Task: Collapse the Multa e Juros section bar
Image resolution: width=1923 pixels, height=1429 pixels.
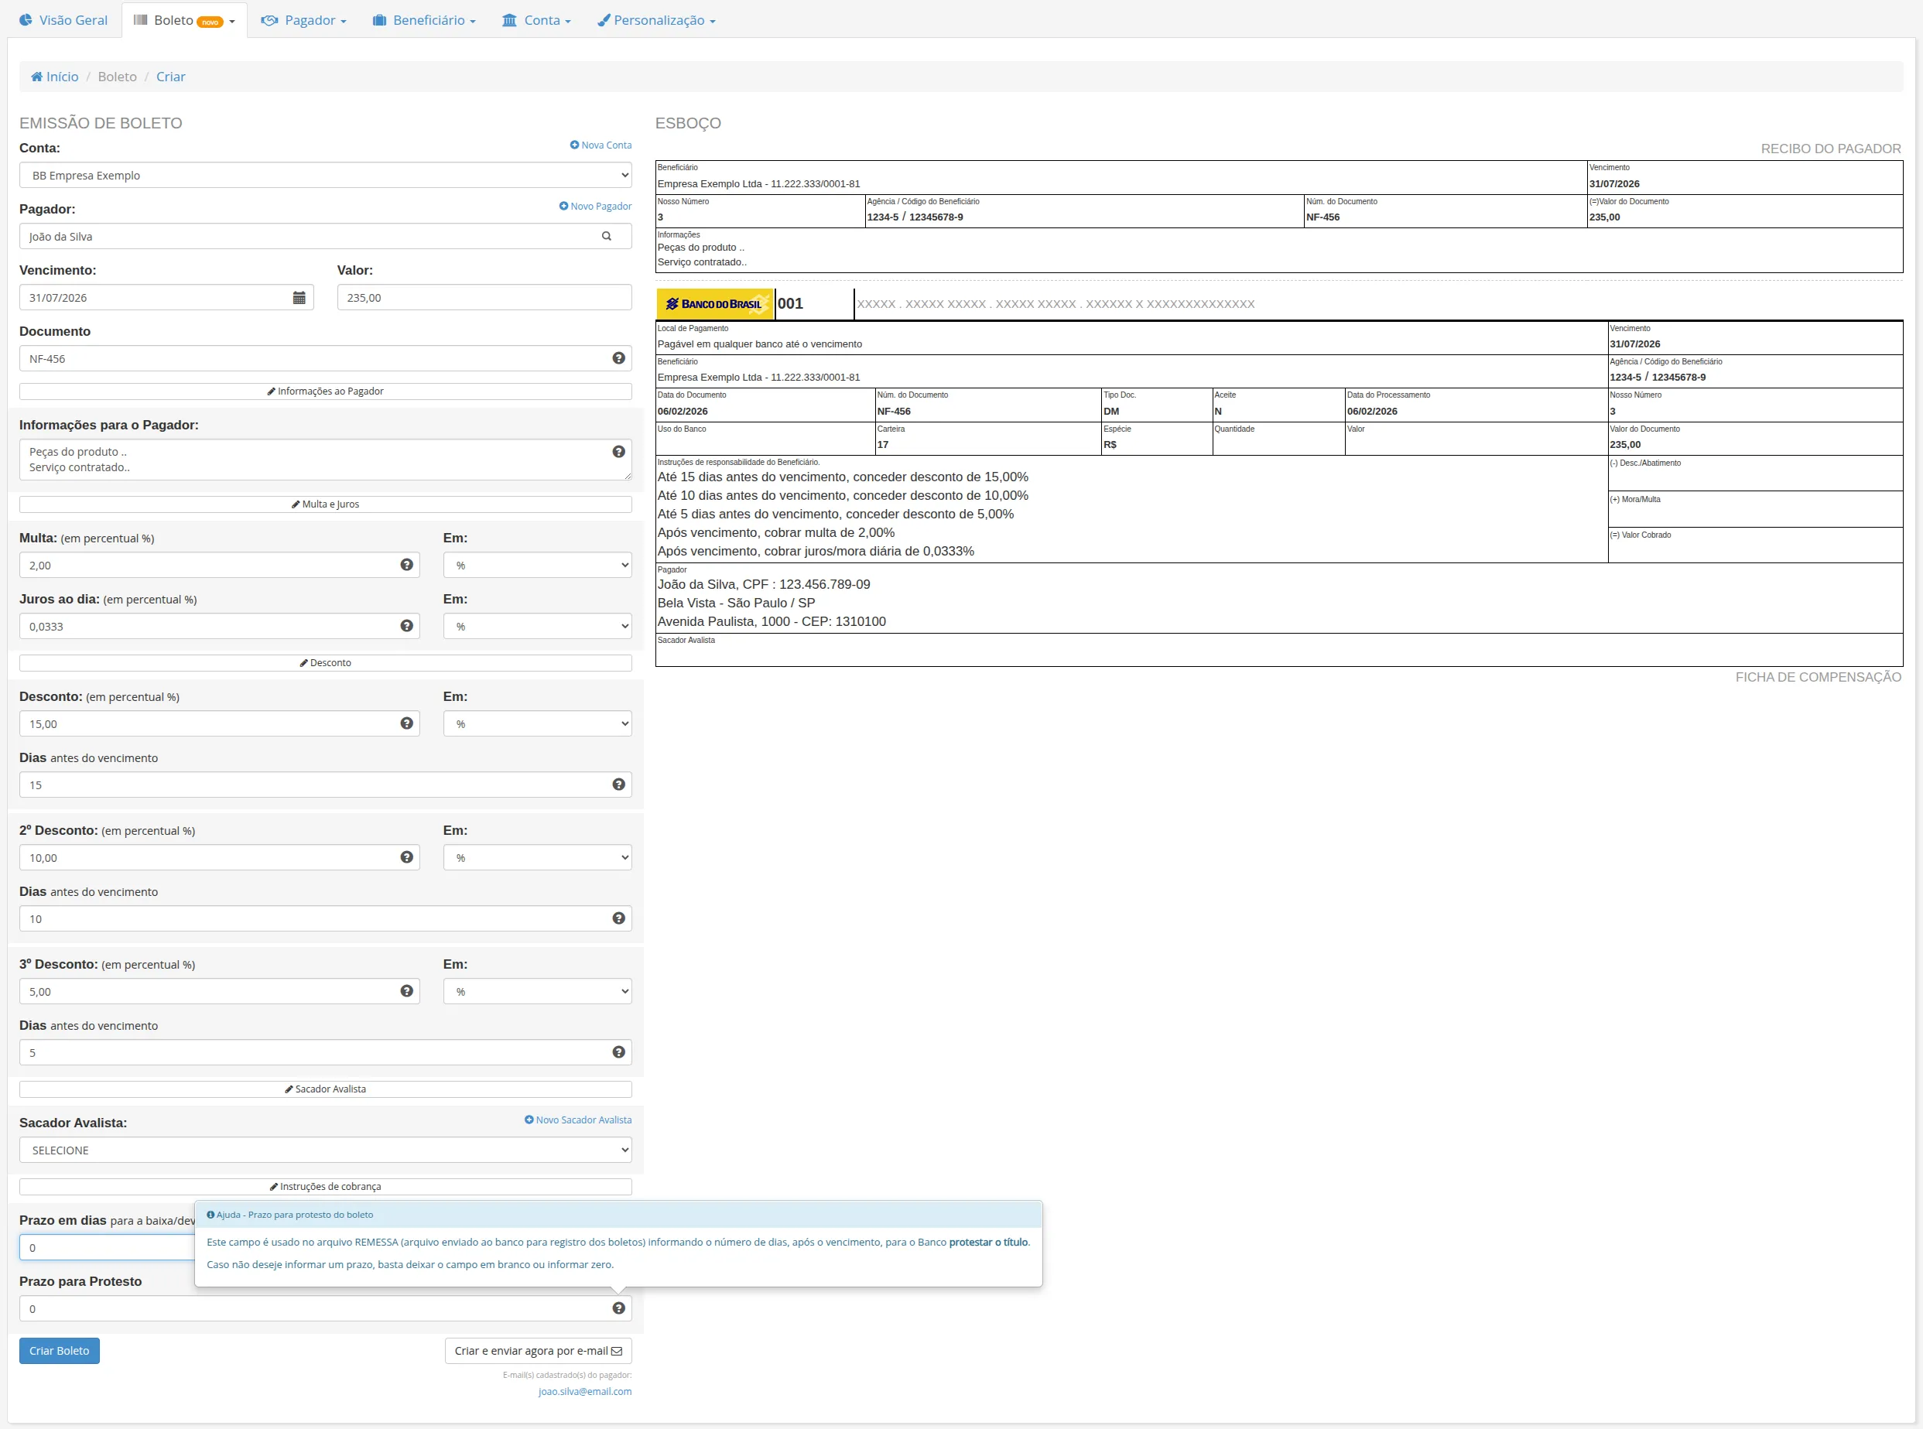Action: [x=325, y=504]
